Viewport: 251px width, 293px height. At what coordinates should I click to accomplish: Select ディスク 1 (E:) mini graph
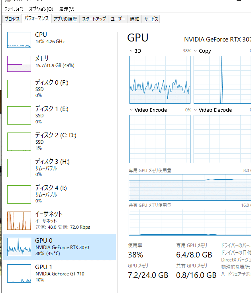click(x=19, y=115)
